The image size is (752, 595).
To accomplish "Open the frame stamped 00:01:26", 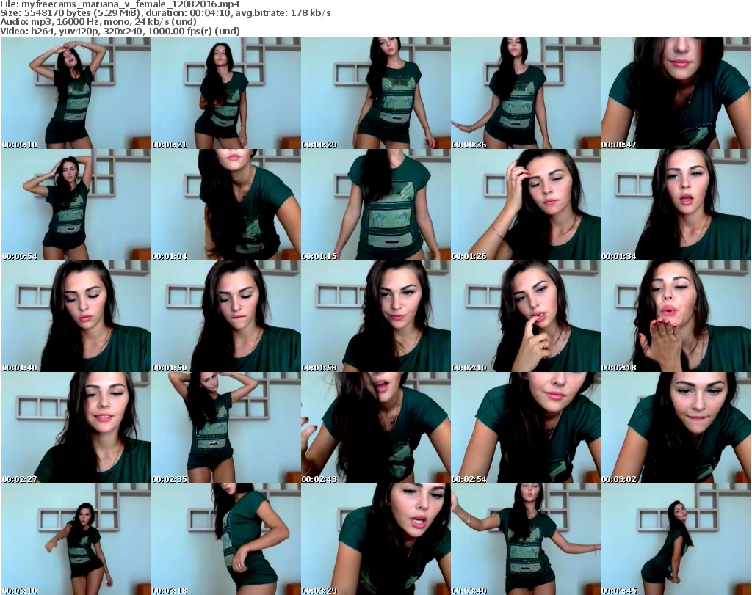I will 526,205.
